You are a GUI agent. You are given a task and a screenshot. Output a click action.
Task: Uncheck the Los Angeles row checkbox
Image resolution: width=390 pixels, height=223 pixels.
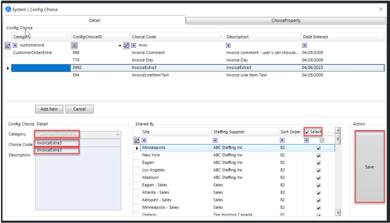319,170
